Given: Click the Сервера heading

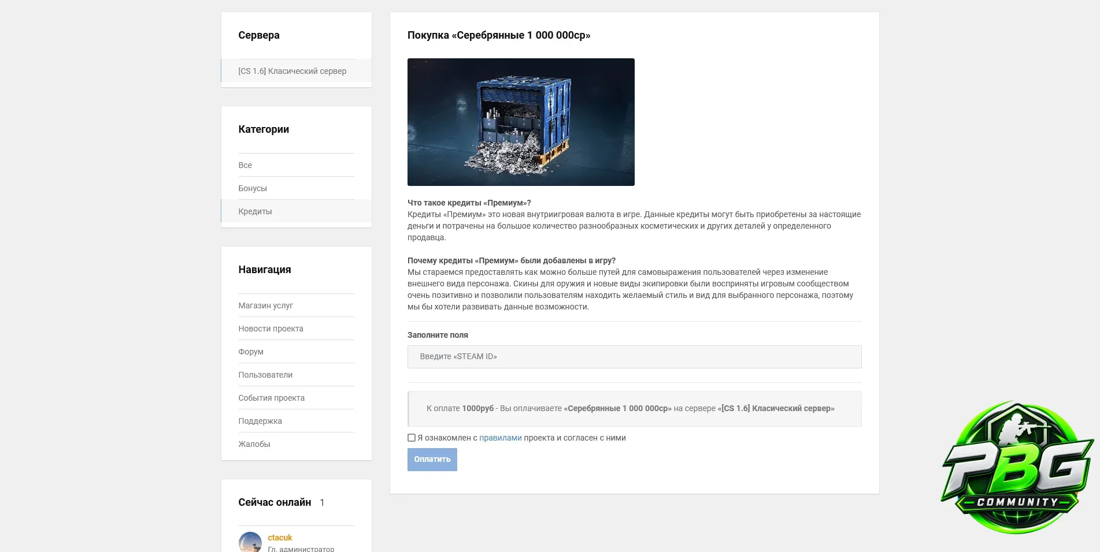Looking at the screenshot, I should pos(259,35).
